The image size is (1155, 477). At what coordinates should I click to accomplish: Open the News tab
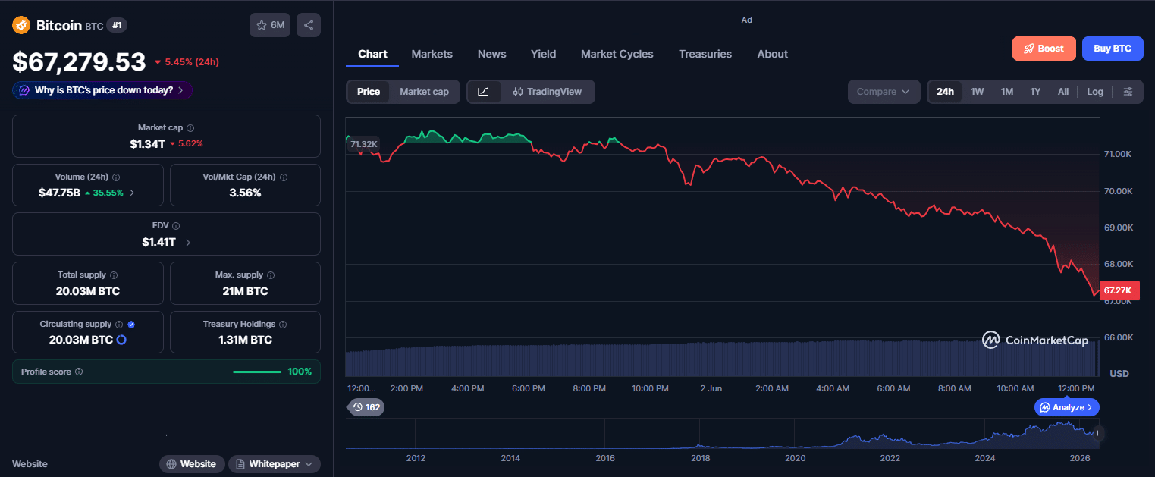492,54
